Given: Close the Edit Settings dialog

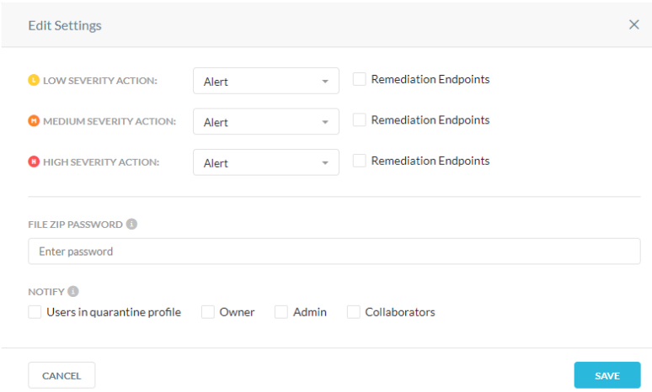Looking at the screenshot, I should click(633, 25).
